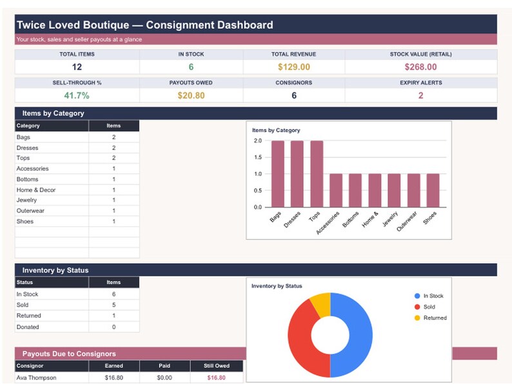Select the Ava Thompson consignor cell
The width and height of the screenshot is (512, 384).
click(x=52, y=378)
